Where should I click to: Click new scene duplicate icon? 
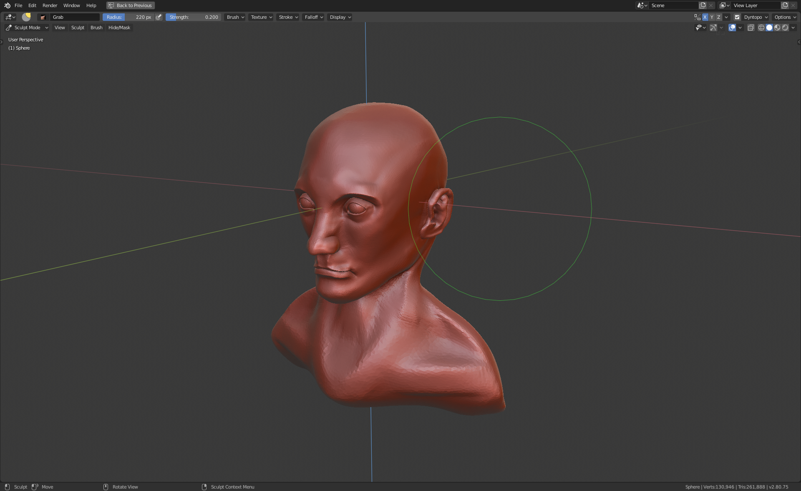703,5
